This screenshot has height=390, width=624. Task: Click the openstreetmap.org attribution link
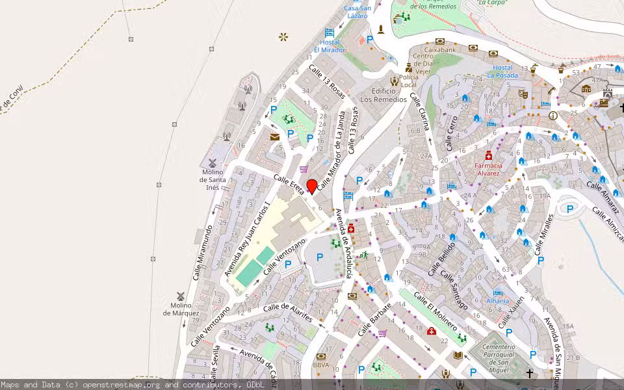pos(122,384)
